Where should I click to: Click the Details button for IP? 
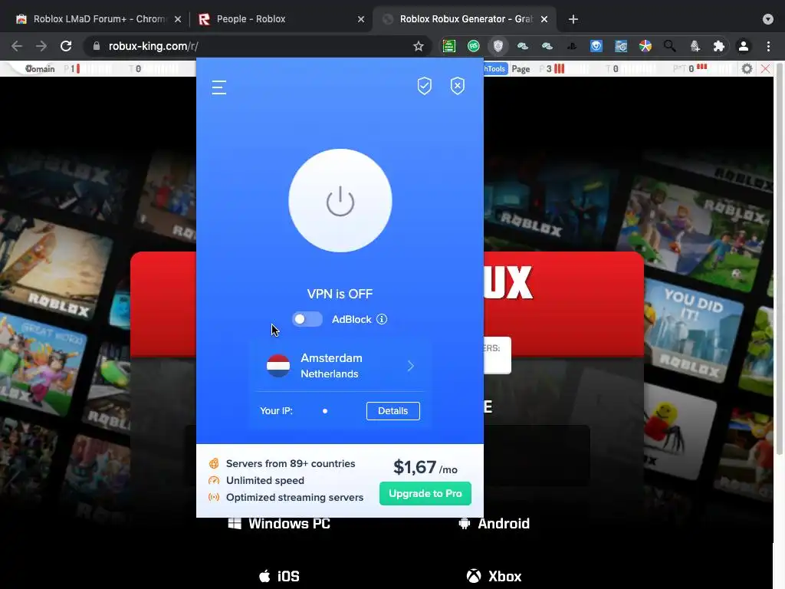393,411
